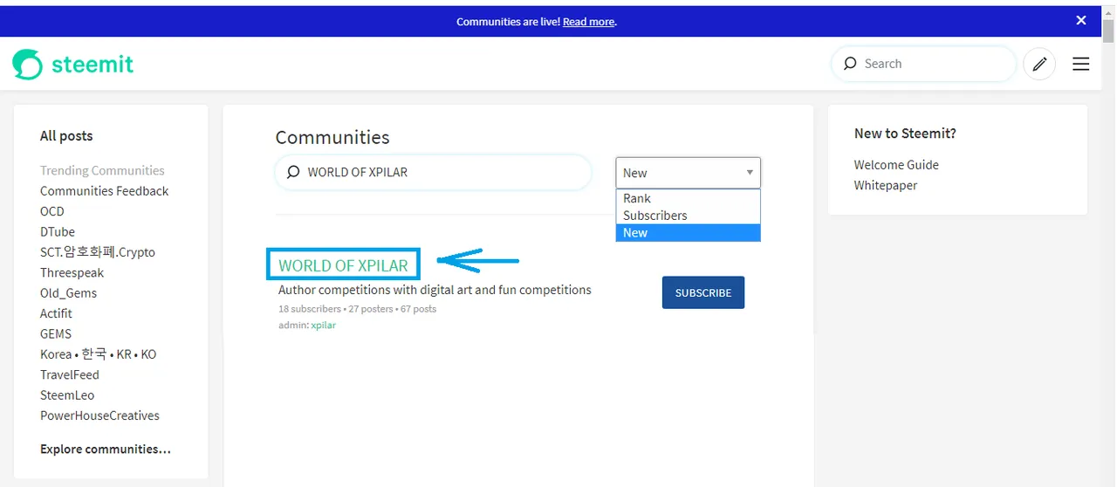Click the steemit wordmark text

coord(93,65)
